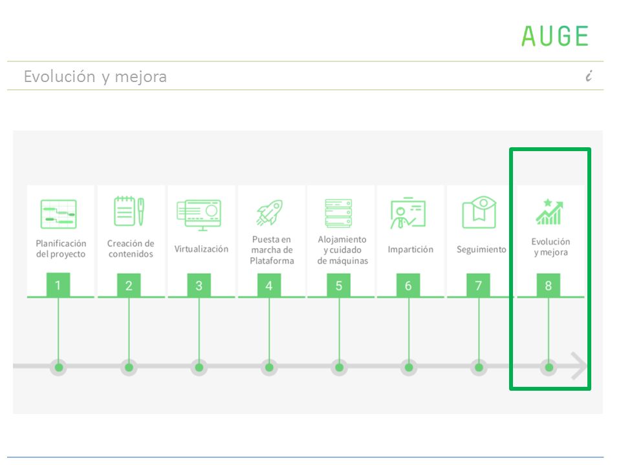Select step number 1 box

coord(58,285)
